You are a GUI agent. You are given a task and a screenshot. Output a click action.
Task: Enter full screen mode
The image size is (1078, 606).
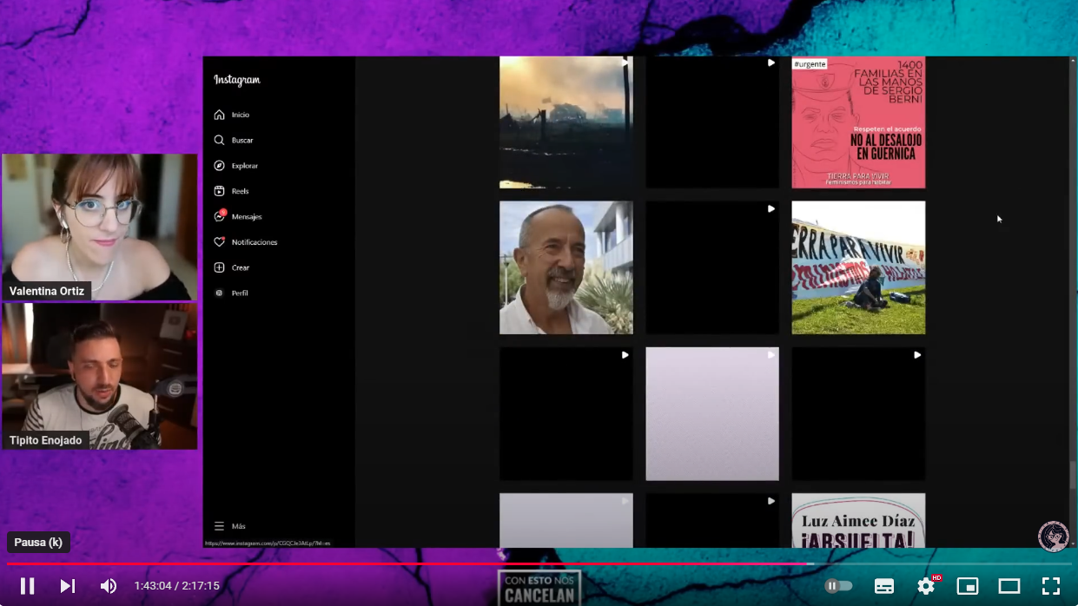tap(1050, 586)
